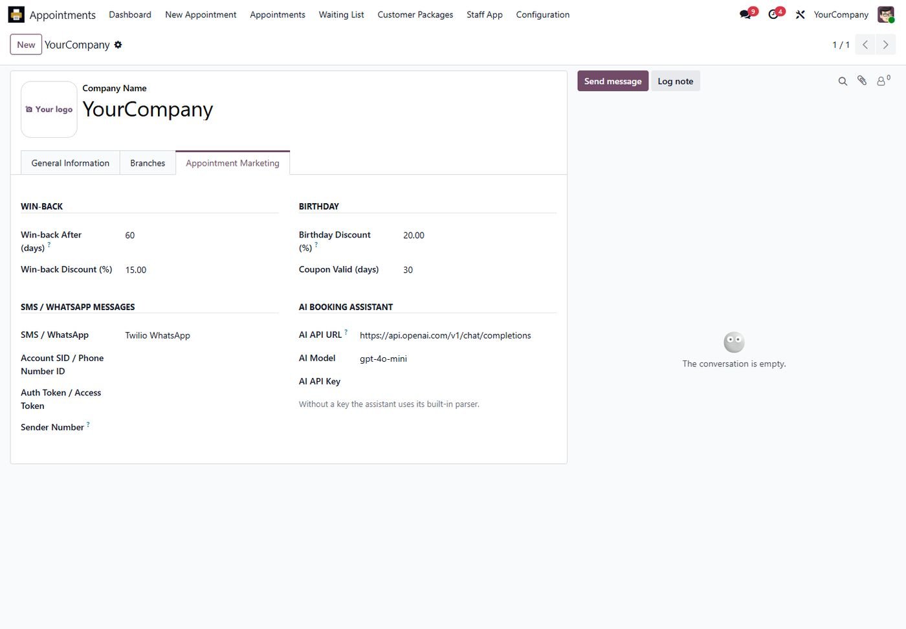Edit the Win-back Discount percent value

201,270
